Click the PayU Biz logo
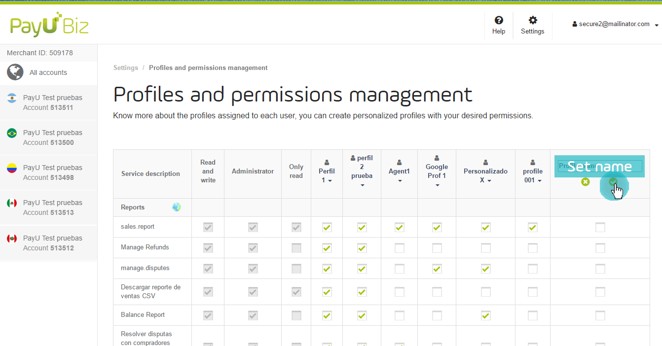This screenshot has width=662, height=346. point(49,26)
